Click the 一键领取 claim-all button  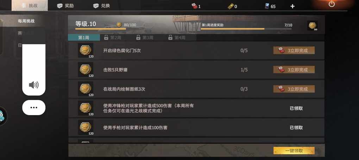click(294, 151)
